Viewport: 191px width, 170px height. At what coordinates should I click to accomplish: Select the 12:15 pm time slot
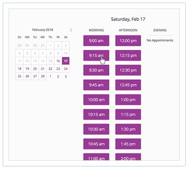128,55
